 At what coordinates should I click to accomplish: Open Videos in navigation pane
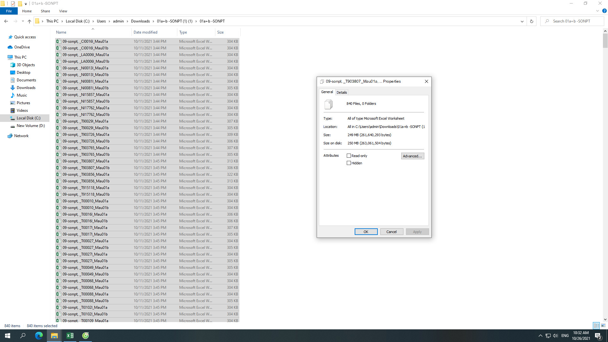(x=22, y=111)
